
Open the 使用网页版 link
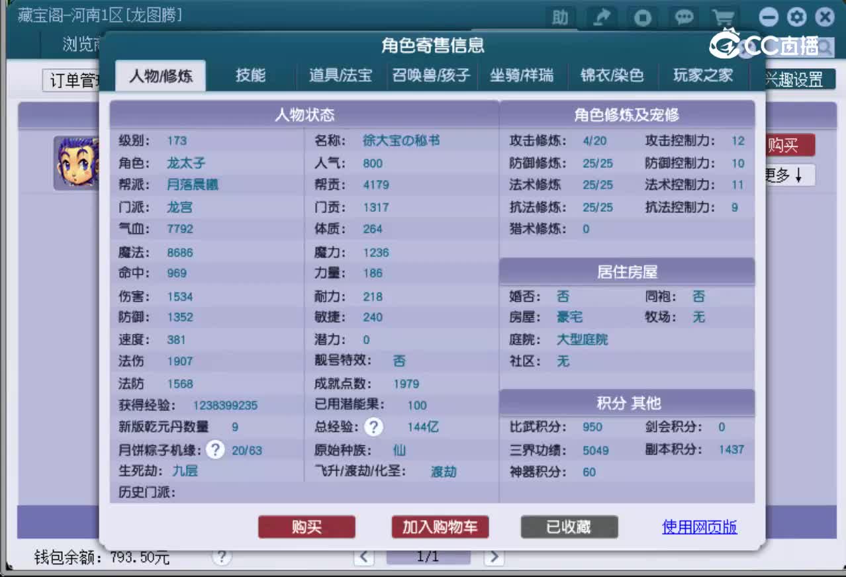698,527
